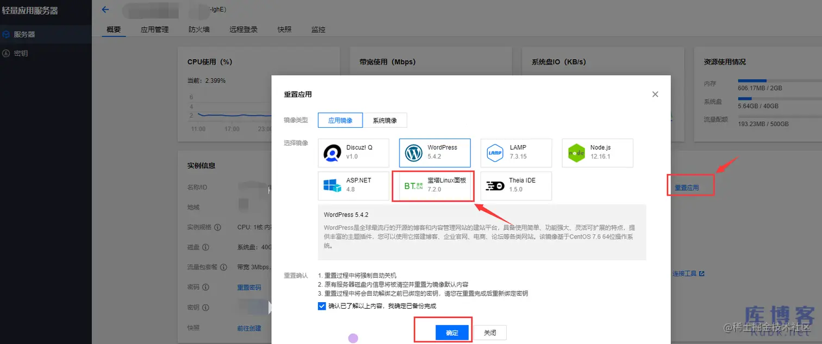This screenshot has height=344, width=822.
Task: Click the info icon beside 磁盘
Action: coord(205,247)
